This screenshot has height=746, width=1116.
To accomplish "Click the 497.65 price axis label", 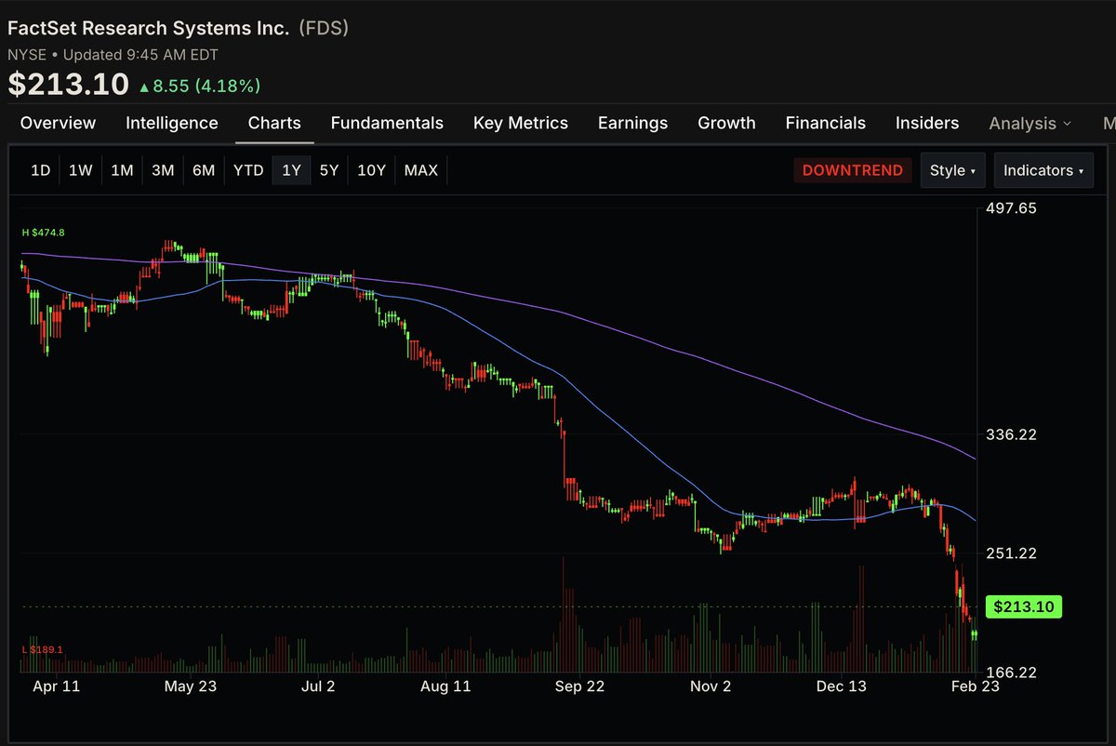I will pyautogui.click(x=1011, y=208).
